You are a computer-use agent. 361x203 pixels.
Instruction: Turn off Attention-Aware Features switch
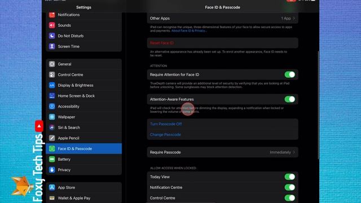click(x=289, y=99)
